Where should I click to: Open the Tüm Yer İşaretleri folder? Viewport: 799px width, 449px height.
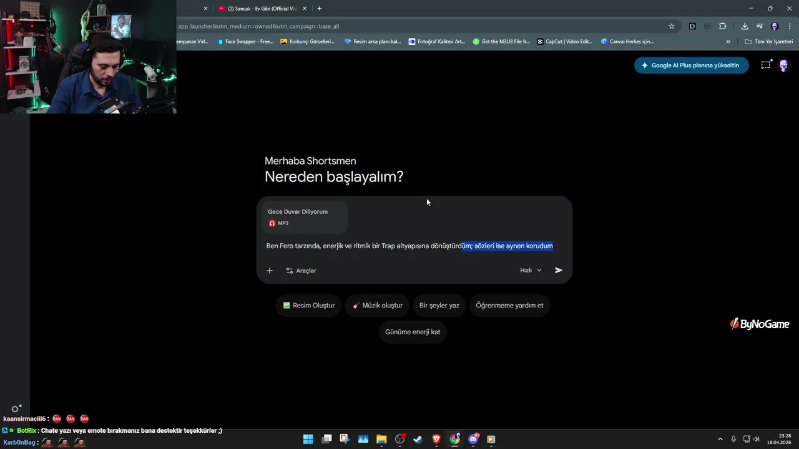point(769,42)
